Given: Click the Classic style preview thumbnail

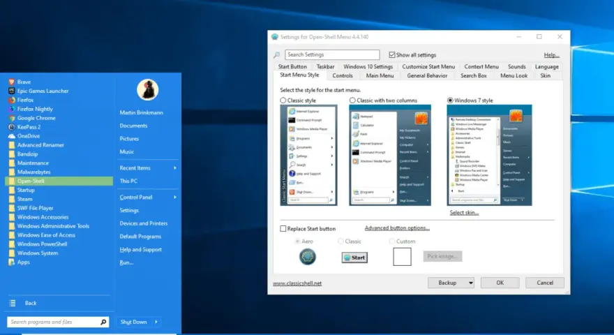Looking at the screenshot, I should (308, 155).
